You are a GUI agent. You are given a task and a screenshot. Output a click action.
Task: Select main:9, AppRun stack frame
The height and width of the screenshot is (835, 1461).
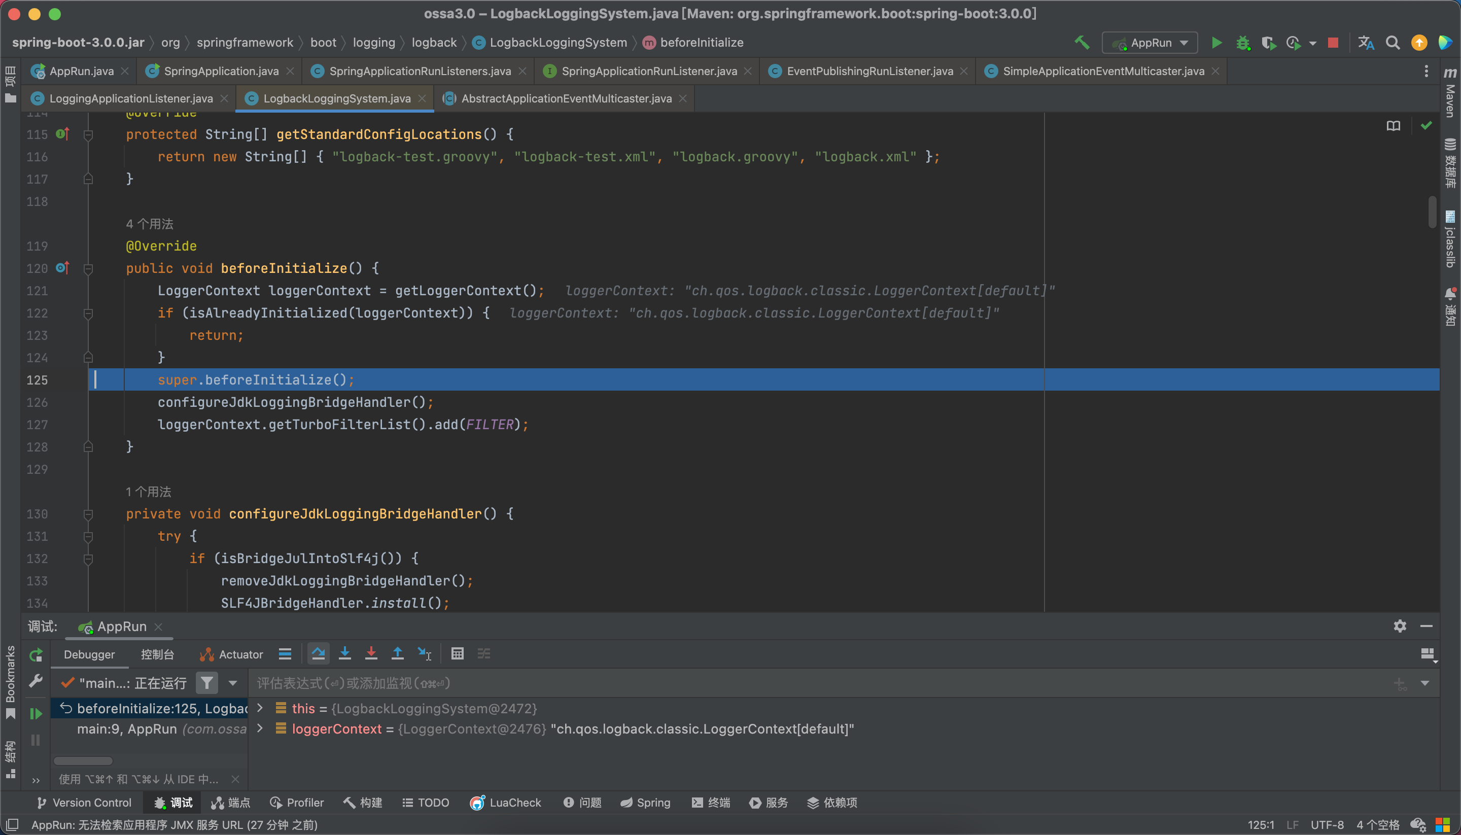tap(150, 729)
